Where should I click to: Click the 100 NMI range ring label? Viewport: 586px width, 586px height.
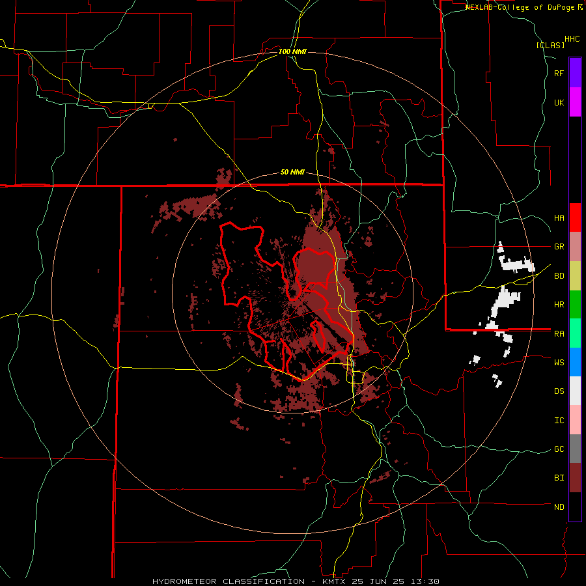[292, 51]
